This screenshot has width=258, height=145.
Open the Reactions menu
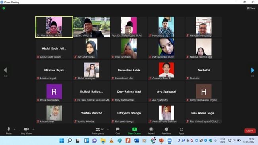click(x=166, y=131)
